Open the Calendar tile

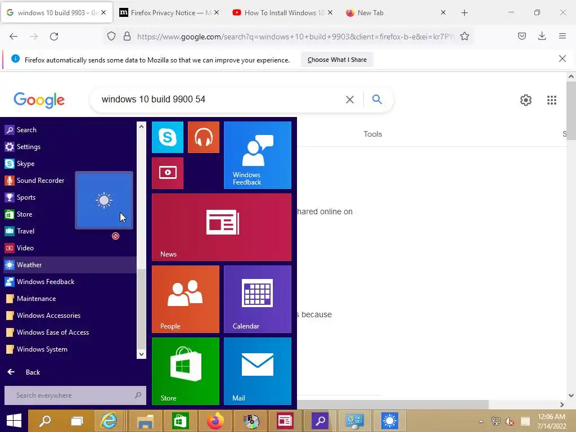coord(258,299)
